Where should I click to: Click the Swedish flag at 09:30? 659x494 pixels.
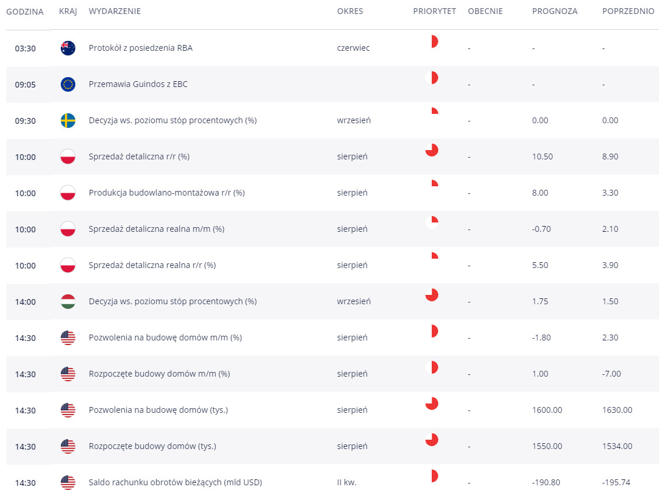click(x=68, y=120)
